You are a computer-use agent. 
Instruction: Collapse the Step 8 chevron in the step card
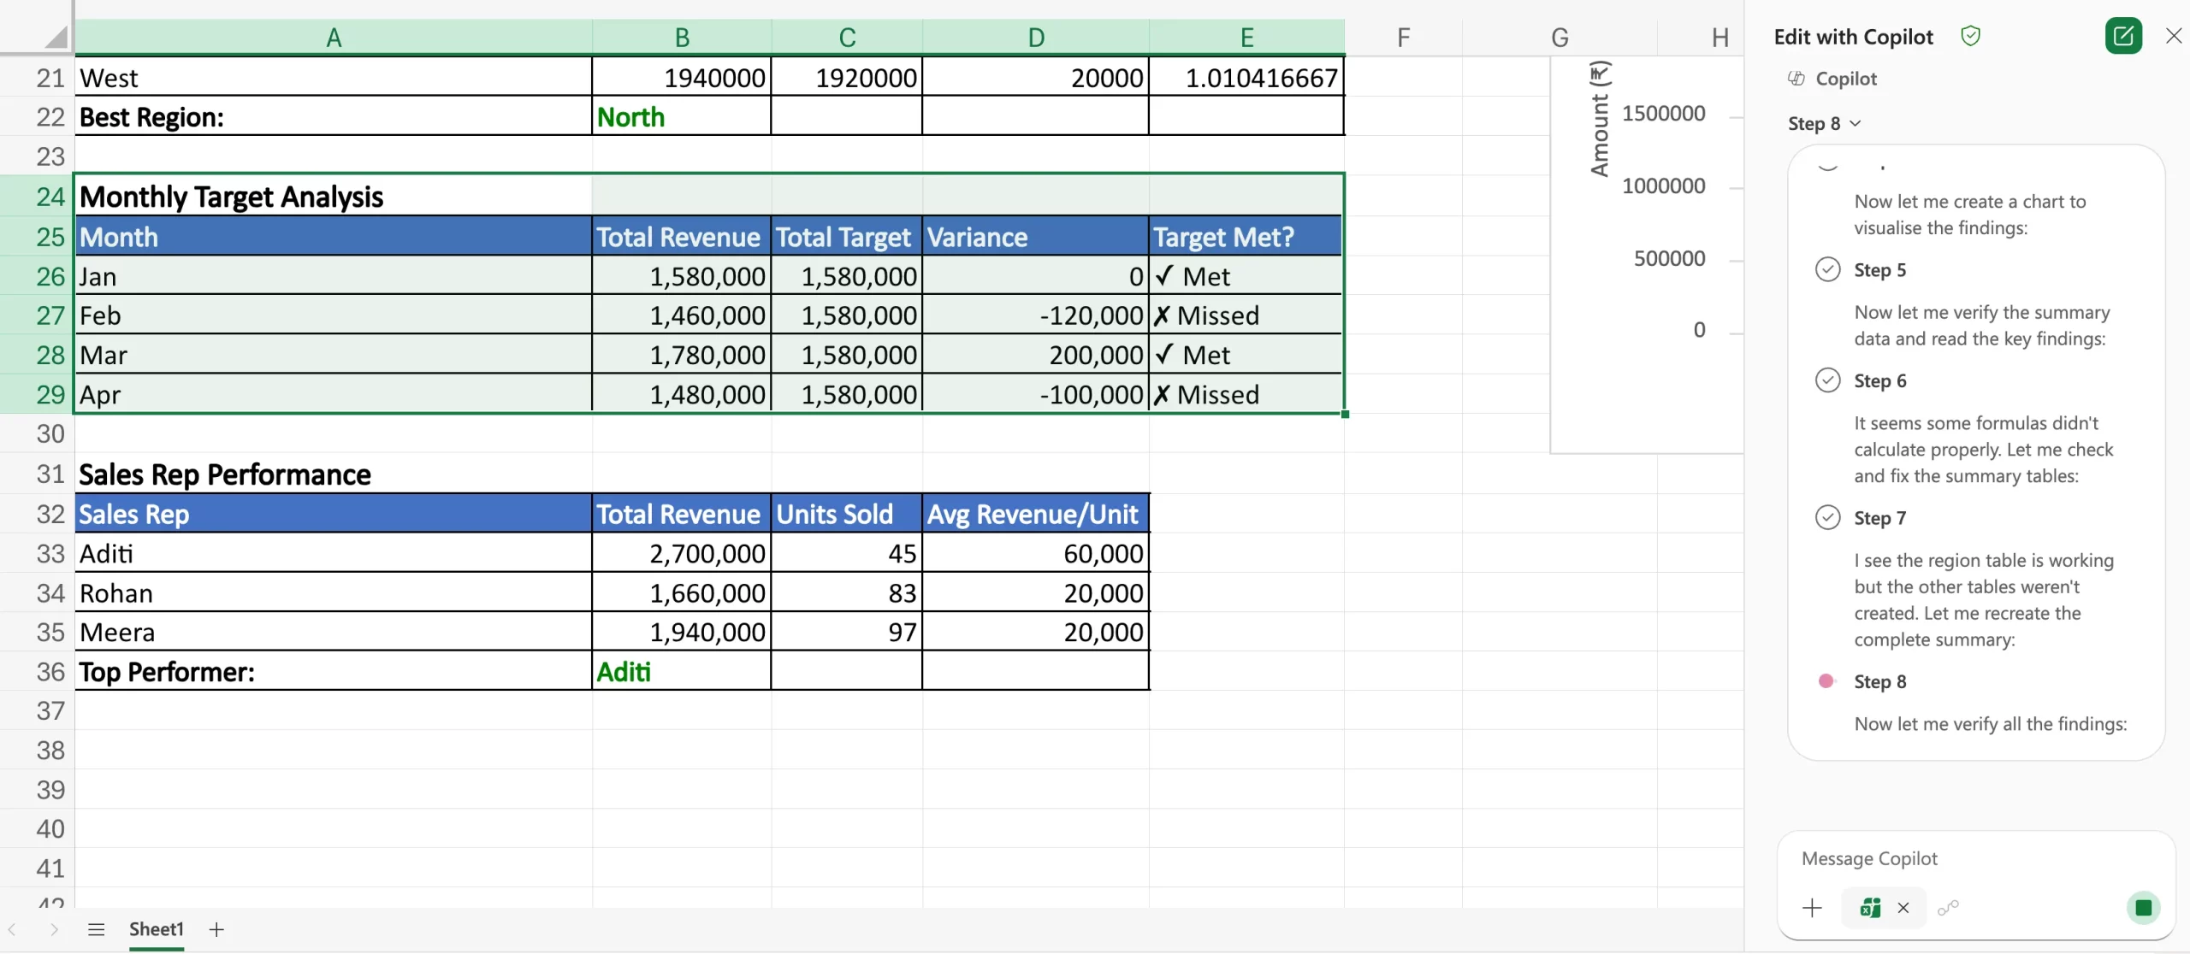(x=1855, y=123)
